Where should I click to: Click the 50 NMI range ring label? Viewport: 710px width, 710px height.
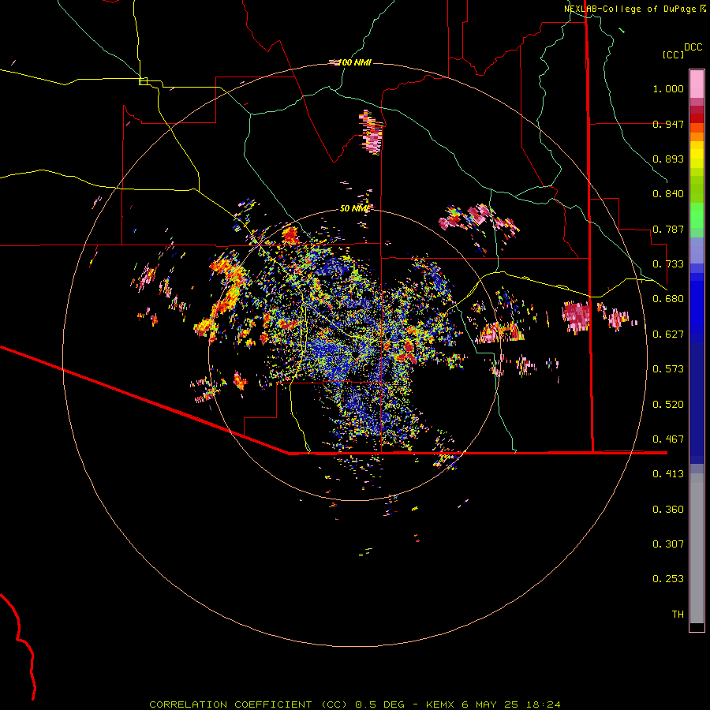[354, 208]
